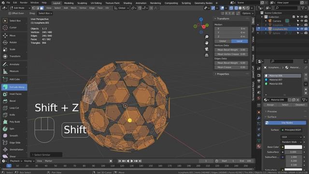Expand the Properties panel section

click(x=223, y=74)
